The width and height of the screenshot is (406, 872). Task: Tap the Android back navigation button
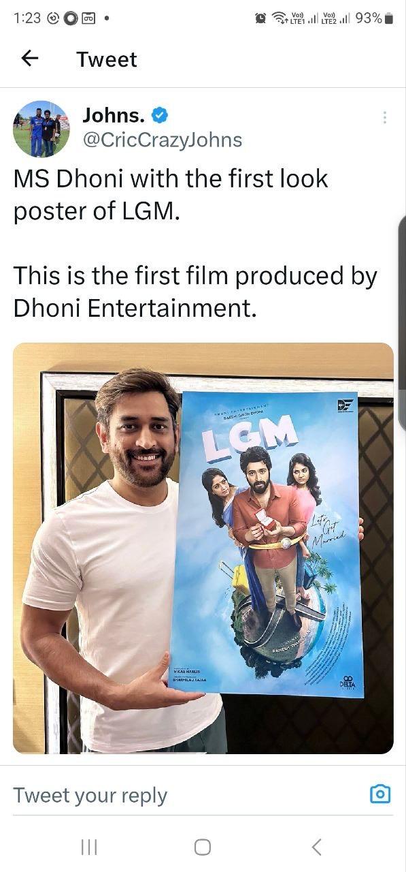(316, 847)
